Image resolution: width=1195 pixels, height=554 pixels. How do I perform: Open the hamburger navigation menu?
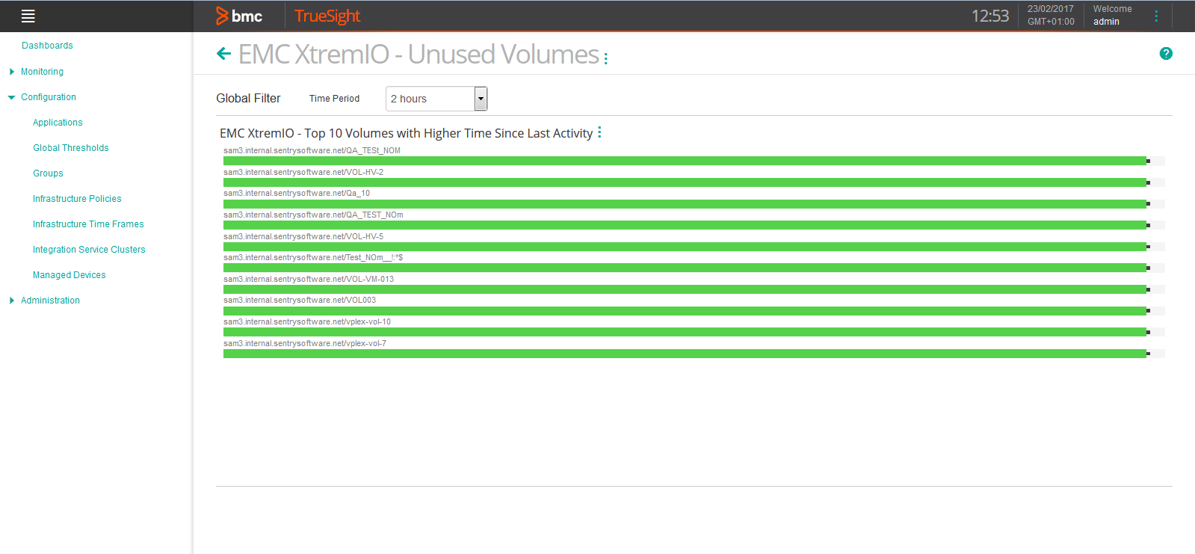(x=28, y=16)
